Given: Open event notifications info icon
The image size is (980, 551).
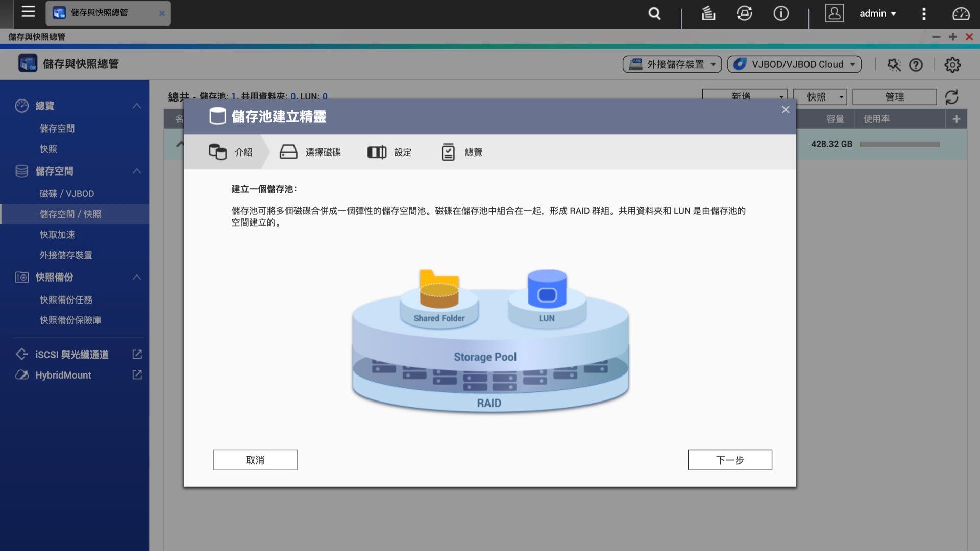Looking at the screenshot, I should tap(781, 13).
